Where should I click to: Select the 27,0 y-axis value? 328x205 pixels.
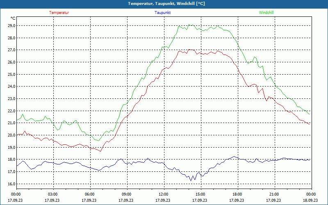(x=12, y=50)
